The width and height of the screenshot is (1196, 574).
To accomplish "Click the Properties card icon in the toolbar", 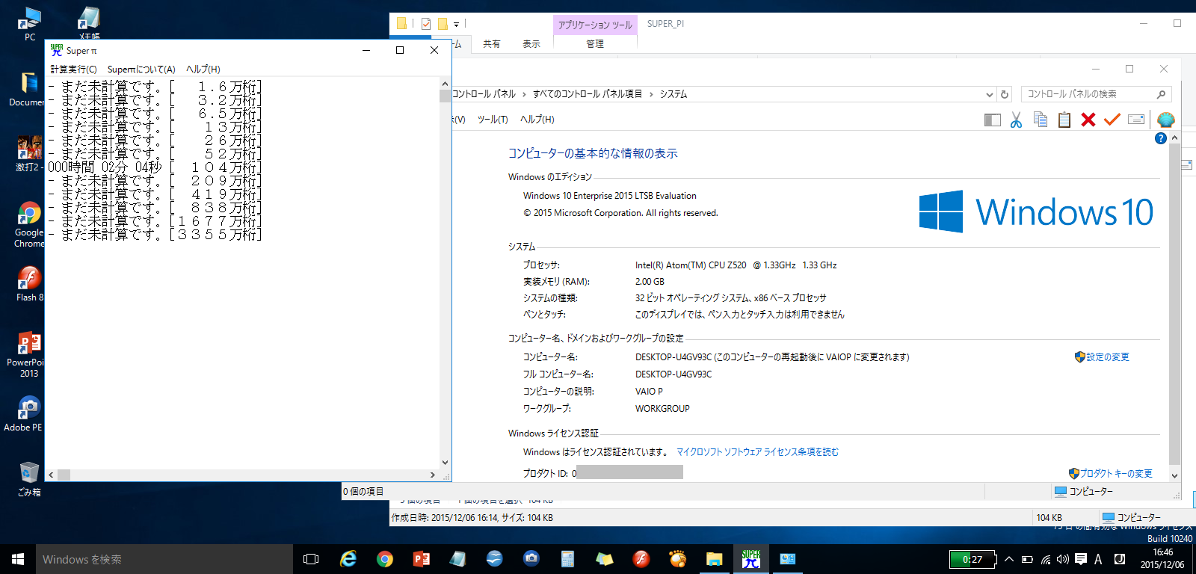I will (x=1136, y=120).
